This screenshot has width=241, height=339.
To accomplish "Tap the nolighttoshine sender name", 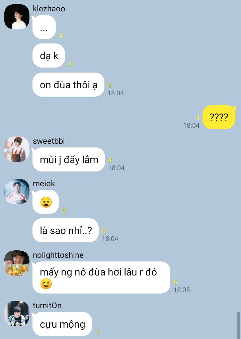I will click(x=58, y=255).
